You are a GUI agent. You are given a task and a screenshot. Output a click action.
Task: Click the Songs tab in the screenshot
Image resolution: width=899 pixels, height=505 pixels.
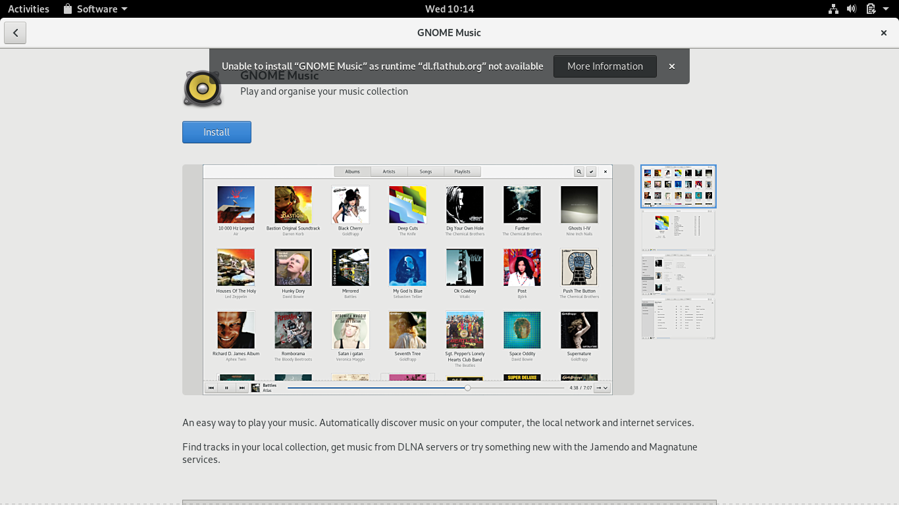pyautogui.click(x=426, y=172)
